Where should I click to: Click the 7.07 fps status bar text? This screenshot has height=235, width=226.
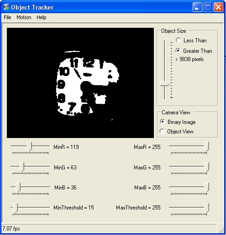[x=11, y=229]
